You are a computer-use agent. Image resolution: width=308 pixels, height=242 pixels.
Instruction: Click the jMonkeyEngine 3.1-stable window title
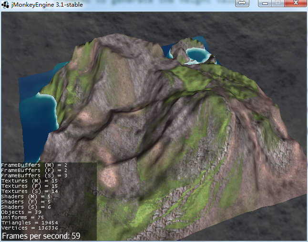47,4
